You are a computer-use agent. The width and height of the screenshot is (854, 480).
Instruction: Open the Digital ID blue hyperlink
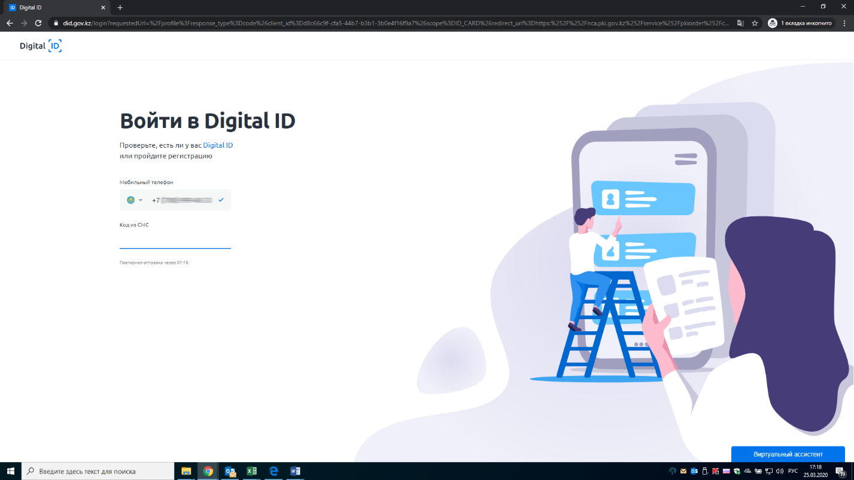coord(218,145)
